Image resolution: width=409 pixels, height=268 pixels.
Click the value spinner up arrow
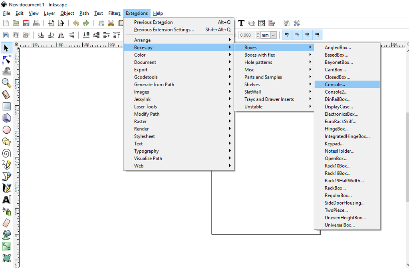pyautogui.click(x=258, y=33)
